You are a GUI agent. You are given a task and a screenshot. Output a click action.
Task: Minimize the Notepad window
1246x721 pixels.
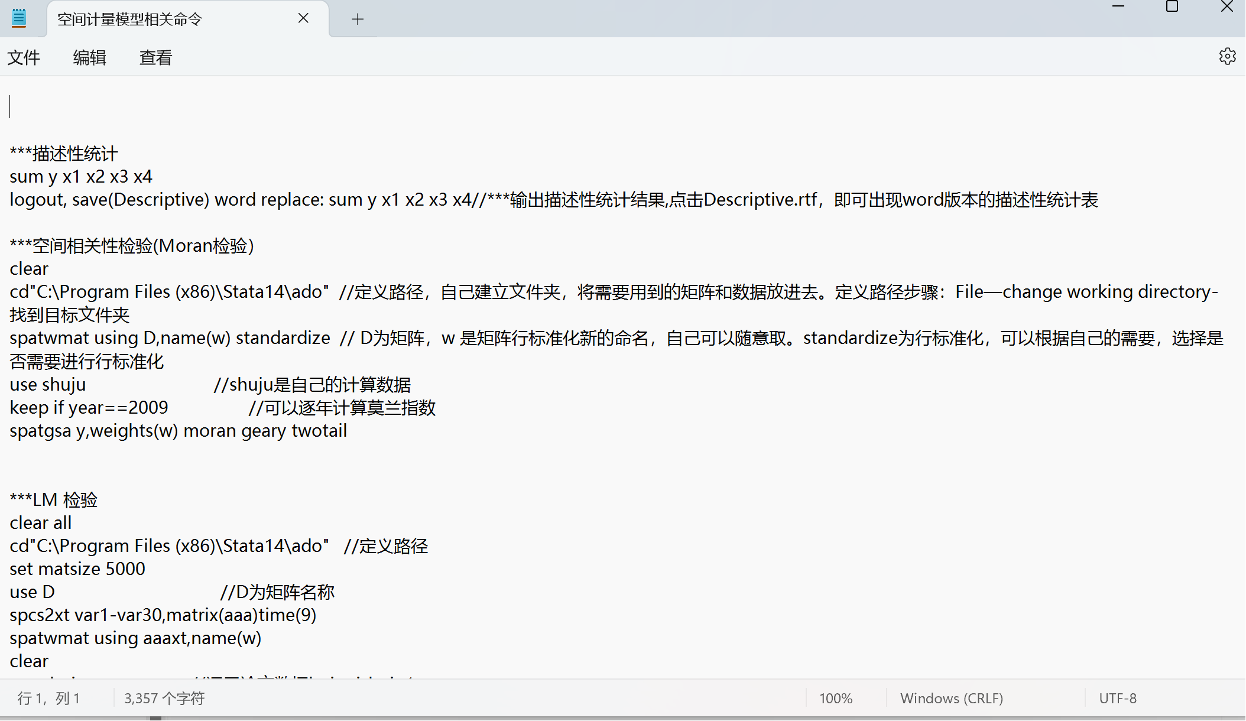1118,7
